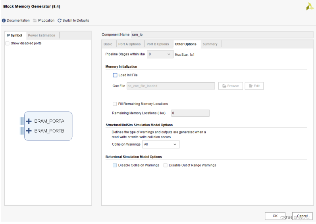Check Disable Out of Range Warnings
This screenshot has width=316, height=224.
[x=166, y=165]
